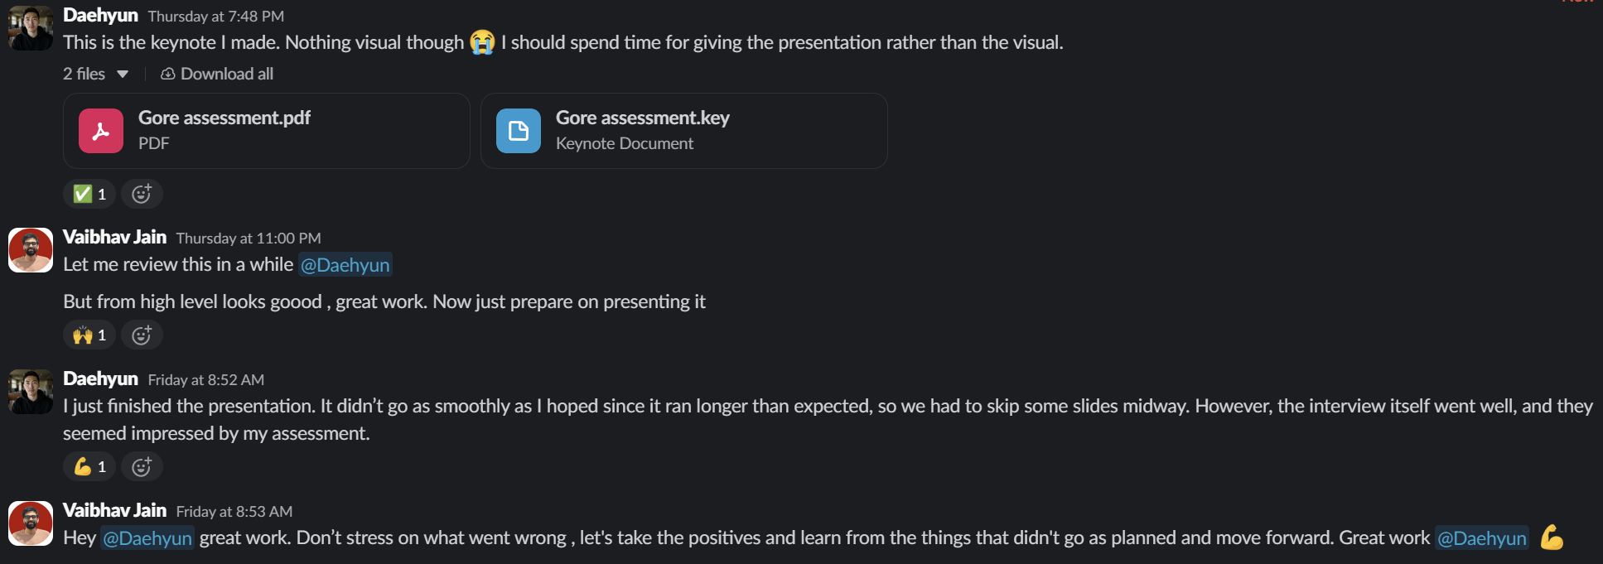Screen dimensions: 1603x564
Task: Collapse the 2 files attachment list
Action: coord(123,74)
